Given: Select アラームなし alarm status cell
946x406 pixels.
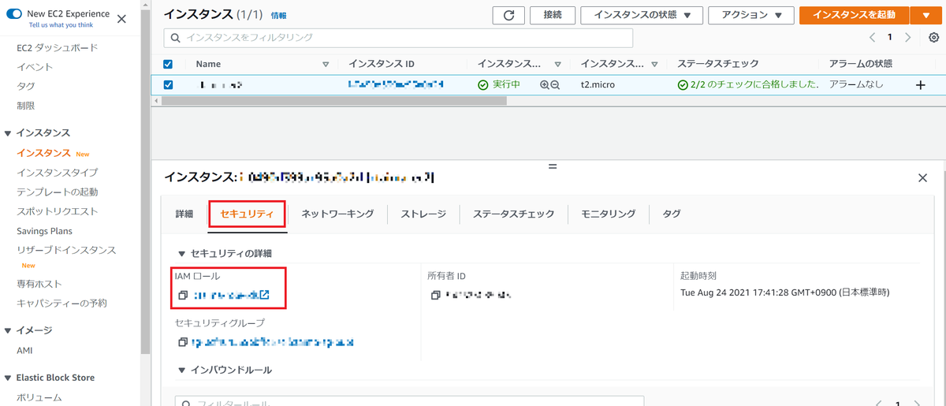Looking at the screenshot, I should [856, 84].
